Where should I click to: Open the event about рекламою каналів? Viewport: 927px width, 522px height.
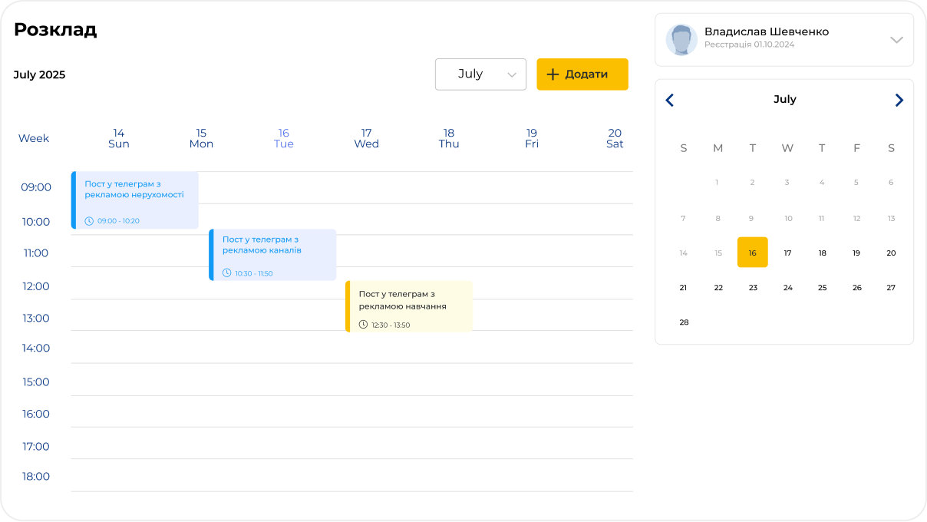tap(273, 254)
